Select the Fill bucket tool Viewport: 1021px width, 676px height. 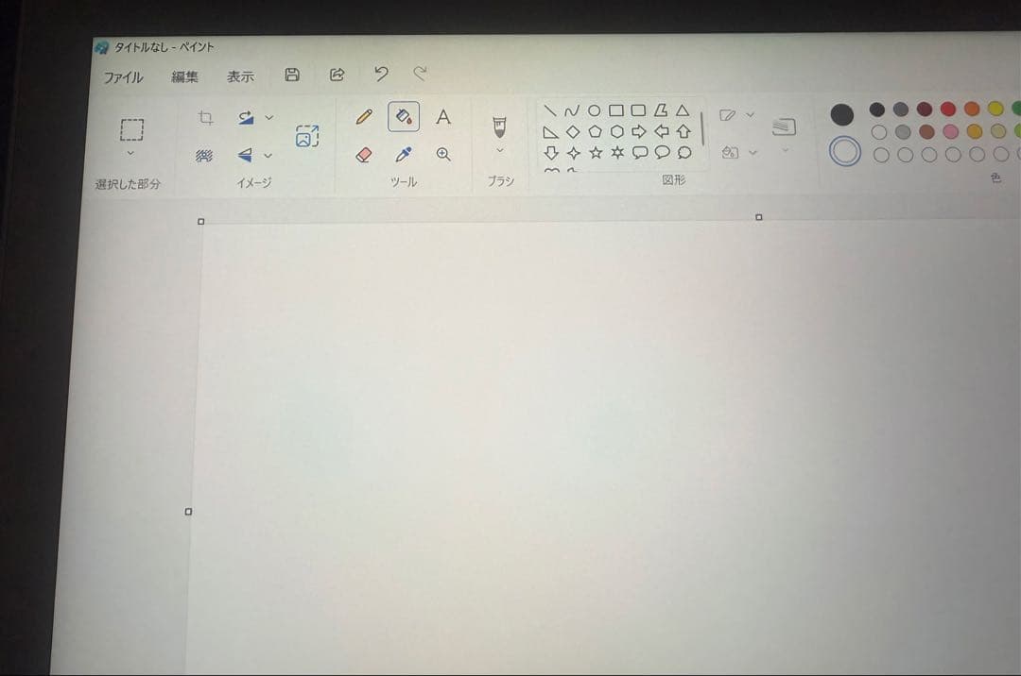pyautogui.click(x=404, y=117)
